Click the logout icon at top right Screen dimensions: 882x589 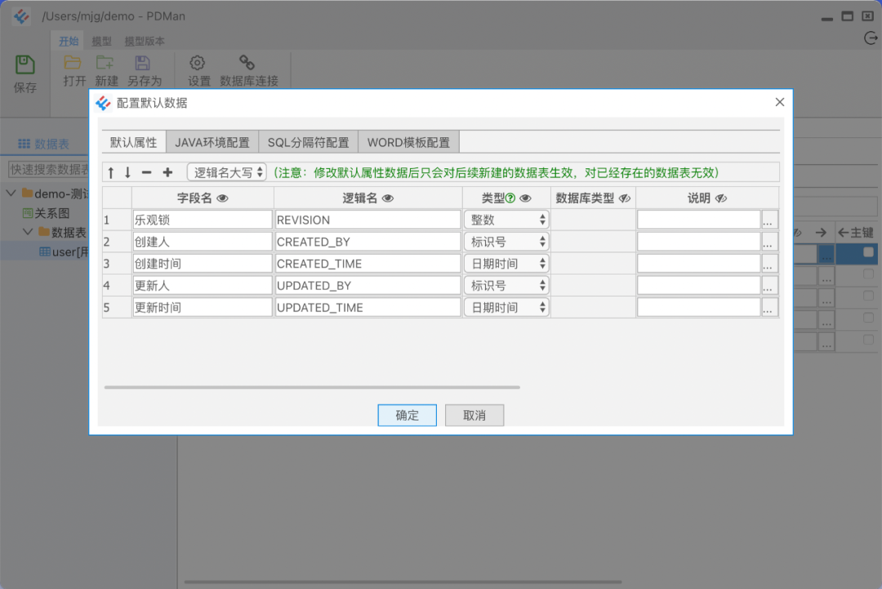click(x=871, y=38)
